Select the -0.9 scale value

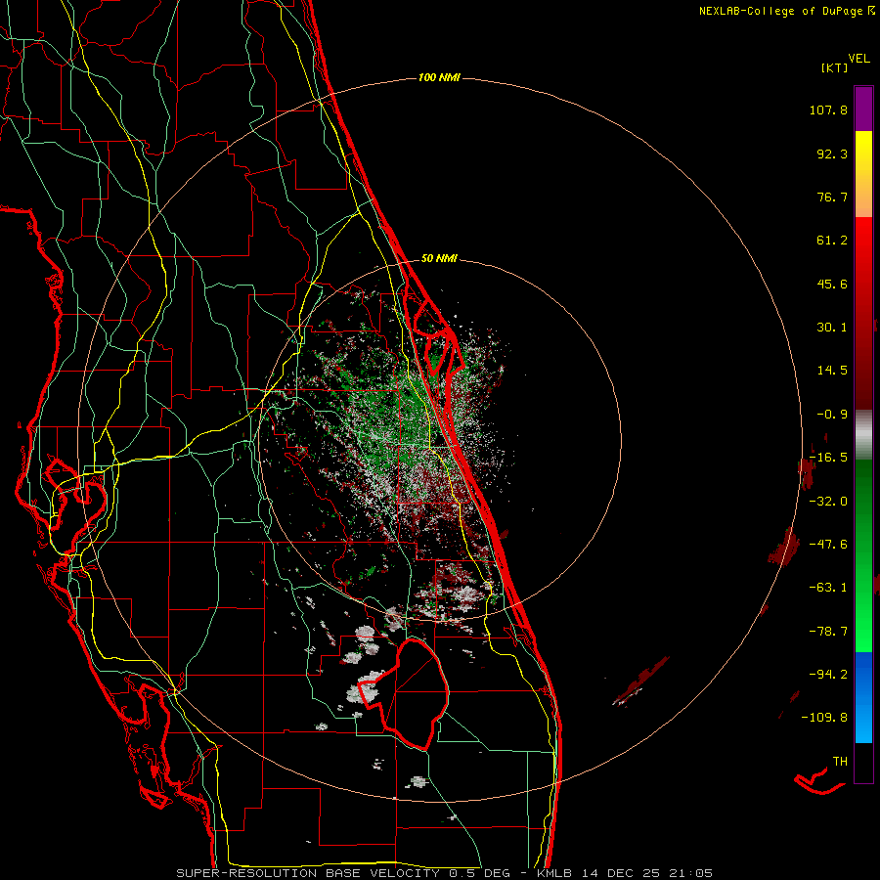tap(832, 415)
